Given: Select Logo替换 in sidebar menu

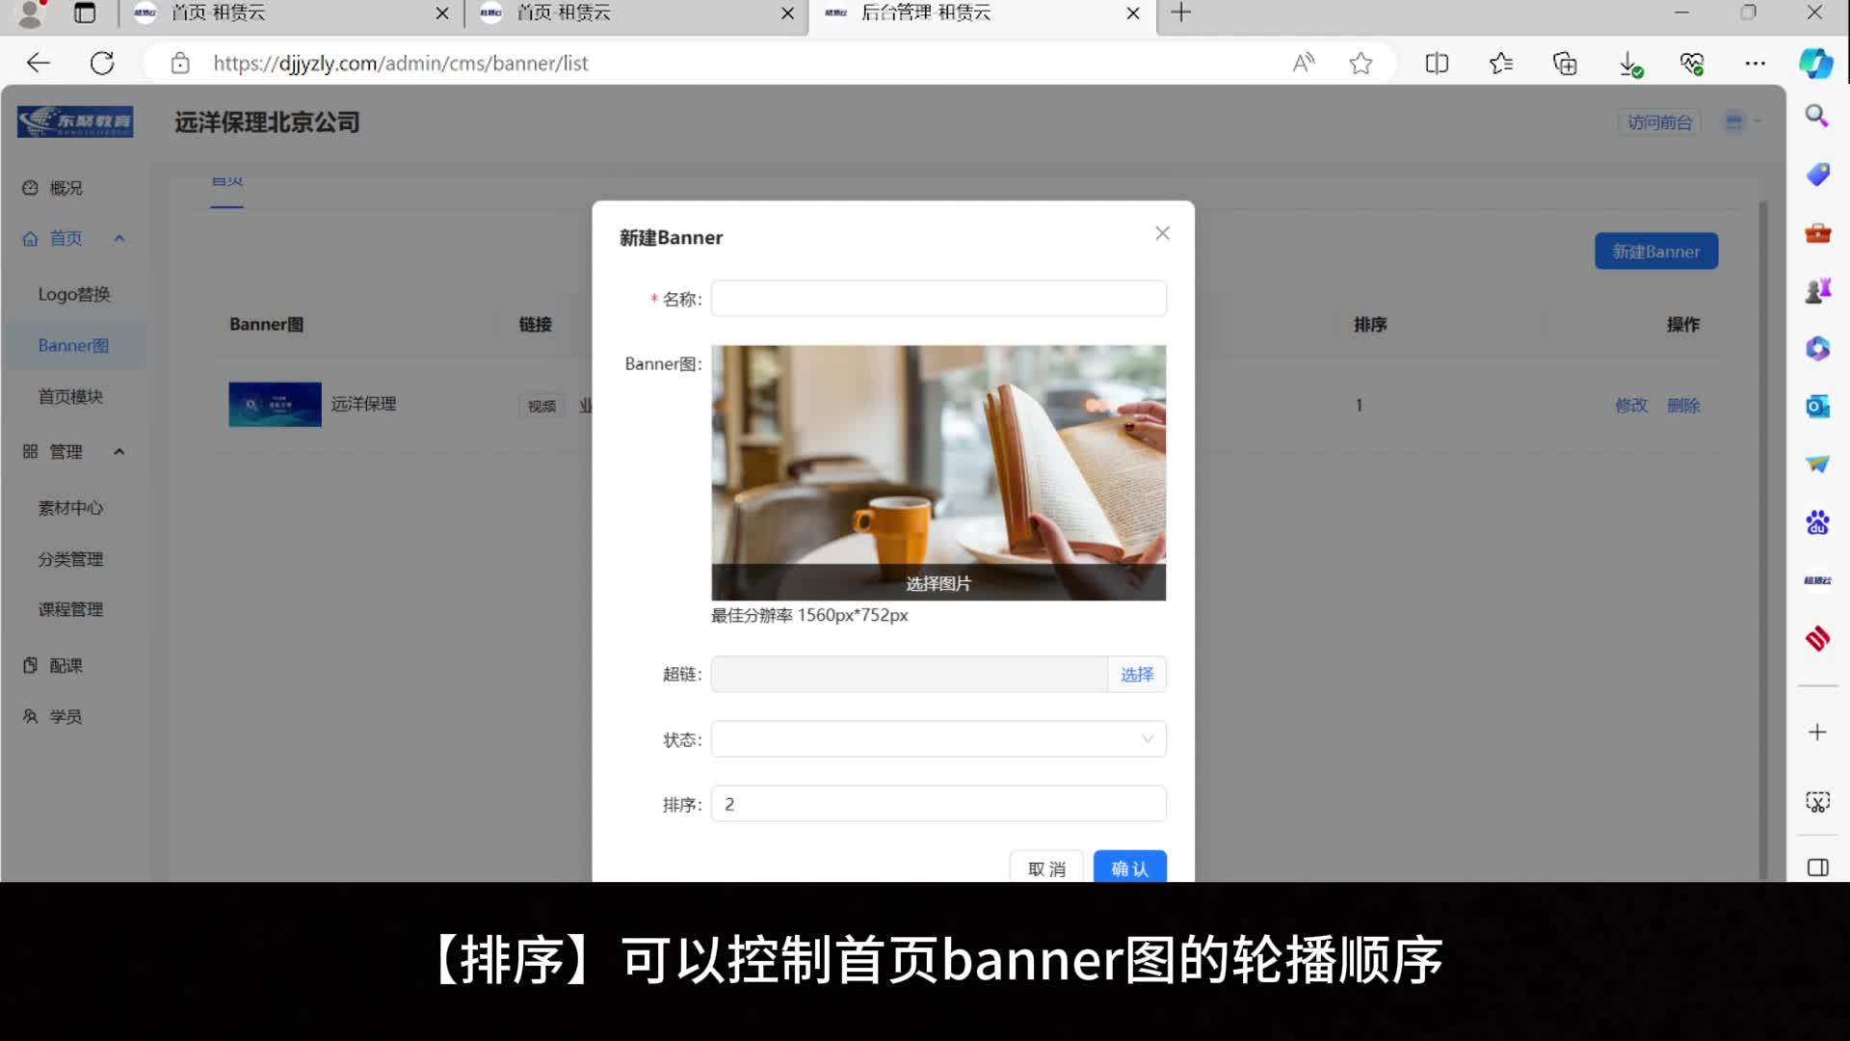Looking at the screenshot, I should pos(74,294).
